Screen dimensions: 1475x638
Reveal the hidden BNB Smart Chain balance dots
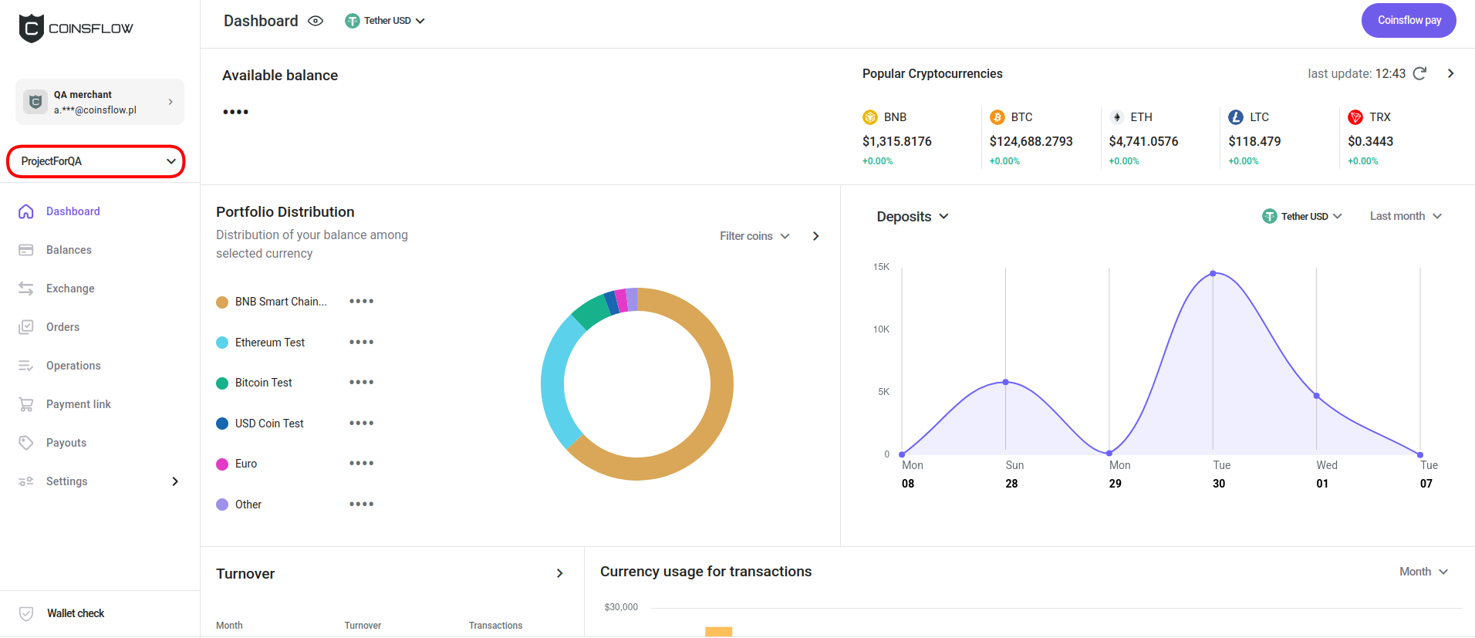tap(361, 302)
